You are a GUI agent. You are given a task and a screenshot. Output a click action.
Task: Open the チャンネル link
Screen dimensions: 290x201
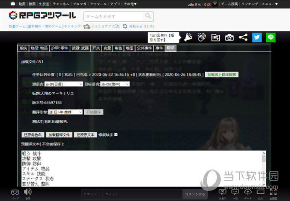(61, 4)
